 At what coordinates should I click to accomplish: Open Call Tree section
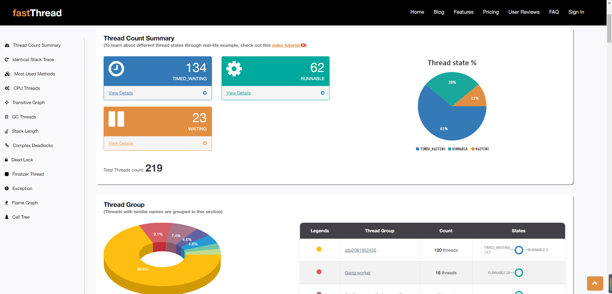click(21, 217)
